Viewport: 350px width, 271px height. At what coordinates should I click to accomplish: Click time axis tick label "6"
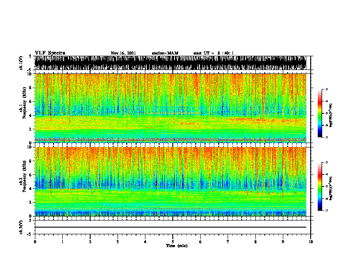point(201,242)
